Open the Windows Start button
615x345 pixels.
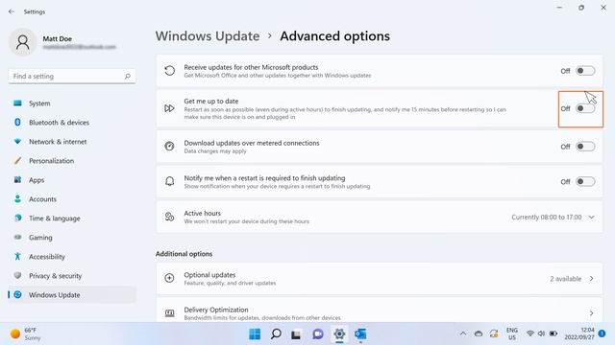pyautogui.click(x=255, y=334)
